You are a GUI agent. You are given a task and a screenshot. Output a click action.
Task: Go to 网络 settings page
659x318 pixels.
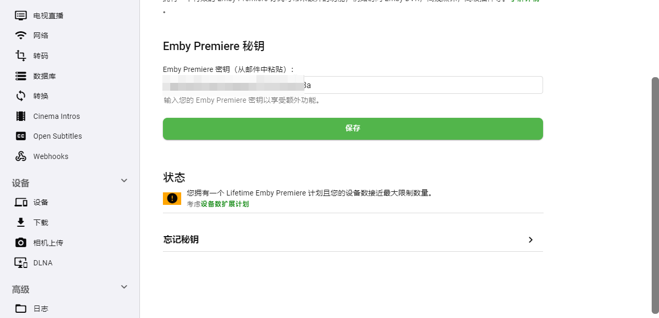tap(41, 35)
